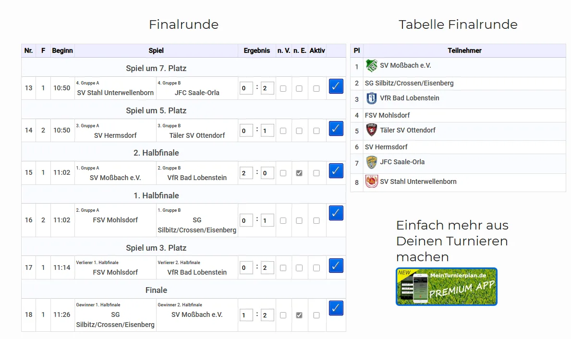571x339 pixels.
Task: Toggle the n. E. checkbox for the Finale
Action: pyautogui.click(x=299, y=315)
